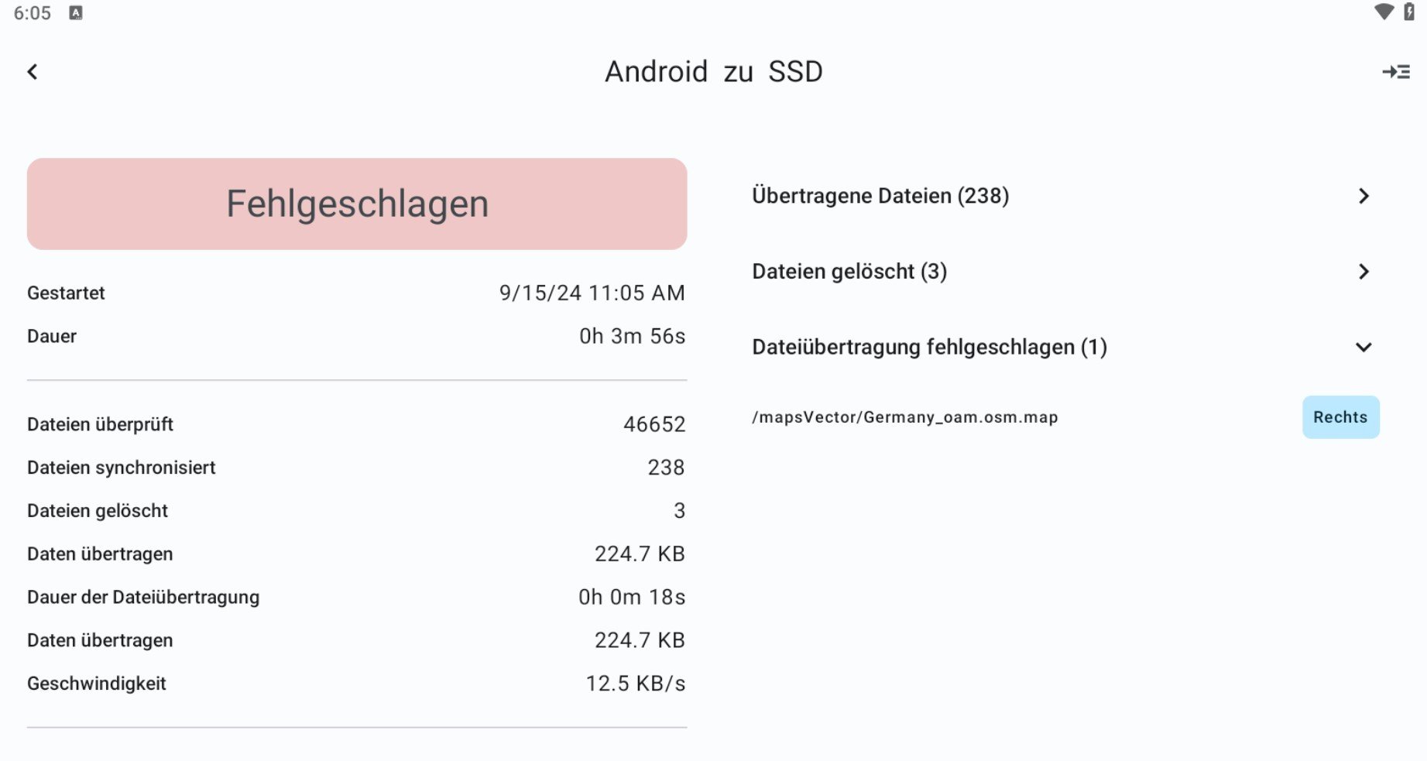Screen dimensions: 1427x761
Task: Select the failed file Germany_oam.osm.map
Action: pos(904,417)
